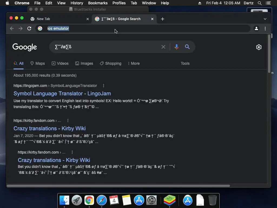Viewport: 277px width, 208px height.
Task: Open the Help menu
Action: (x=165, y=3)
